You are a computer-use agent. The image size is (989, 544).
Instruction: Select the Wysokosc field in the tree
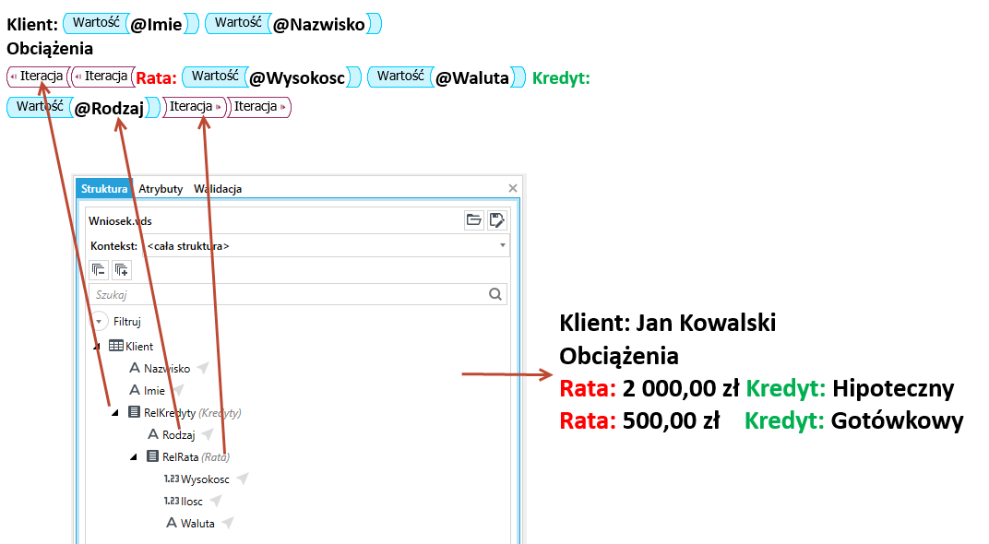click(x=205, y=479)
